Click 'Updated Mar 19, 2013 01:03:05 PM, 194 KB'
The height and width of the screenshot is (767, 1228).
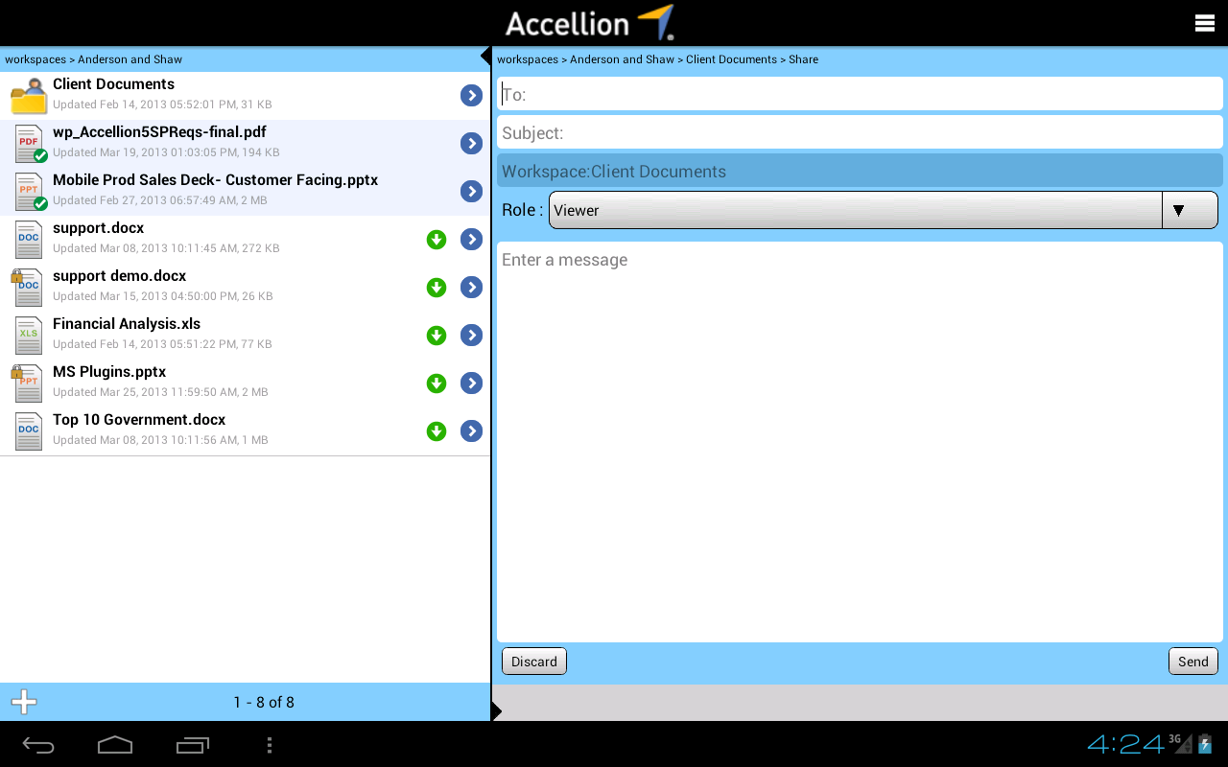pos(166,152)
